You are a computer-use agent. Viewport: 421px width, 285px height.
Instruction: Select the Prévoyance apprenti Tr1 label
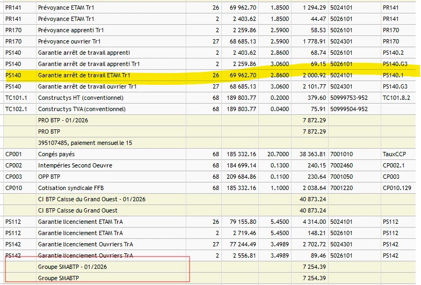70,31
